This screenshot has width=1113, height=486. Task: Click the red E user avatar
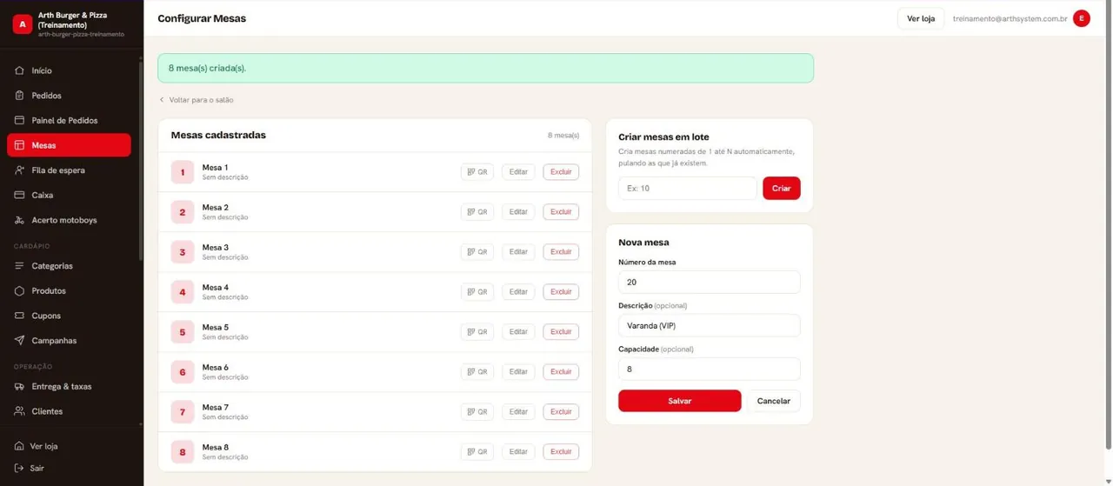click(1082, 18)
